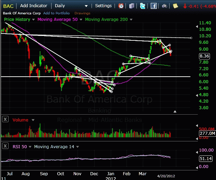
Task: Open the Volume indicator dropdown arrow
Action: 33,120
